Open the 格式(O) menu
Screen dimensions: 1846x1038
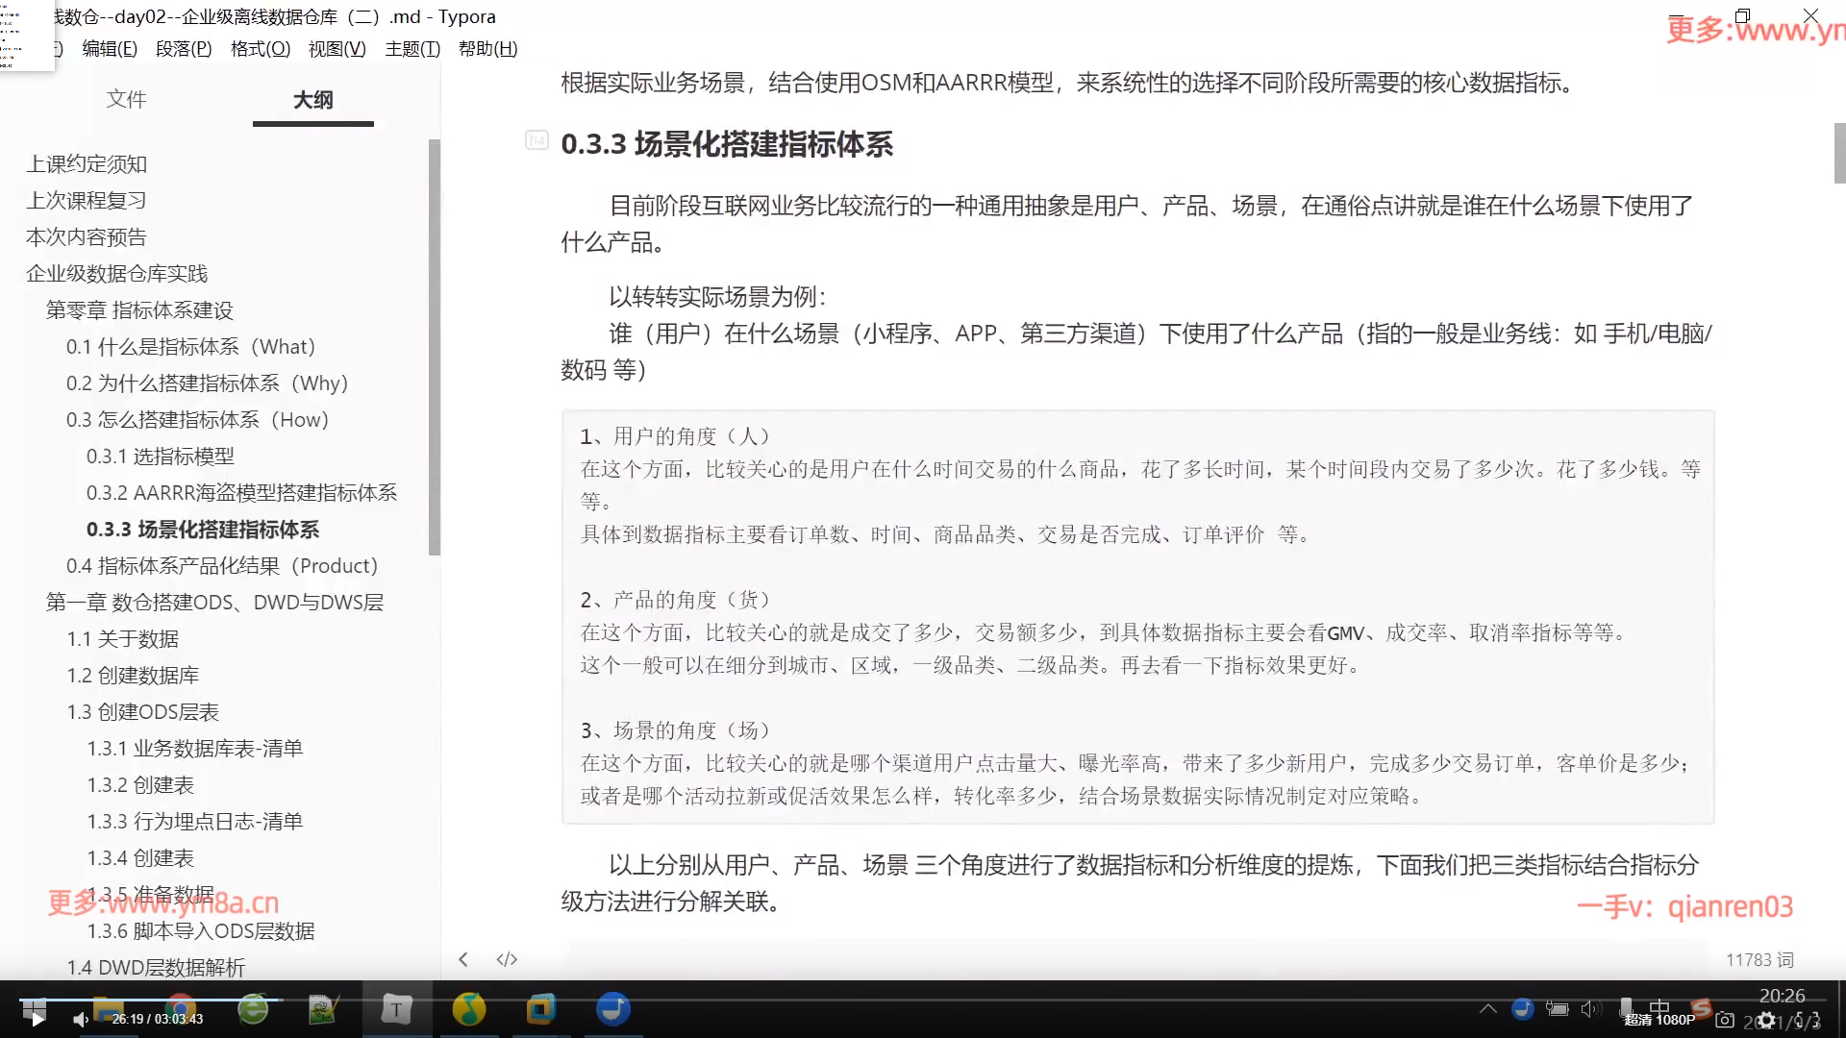(x=260, y=49)
